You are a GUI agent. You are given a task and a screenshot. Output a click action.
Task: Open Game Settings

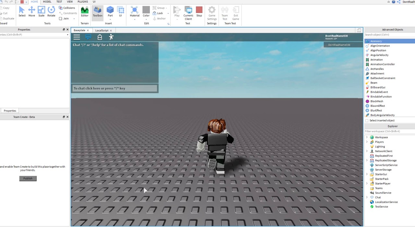tap(212, 13)
